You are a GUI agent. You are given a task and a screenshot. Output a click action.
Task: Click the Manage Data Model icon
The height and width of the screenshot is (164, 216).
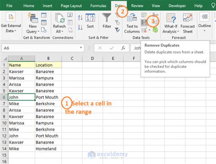pyautogui.click(x=155, y=30)
